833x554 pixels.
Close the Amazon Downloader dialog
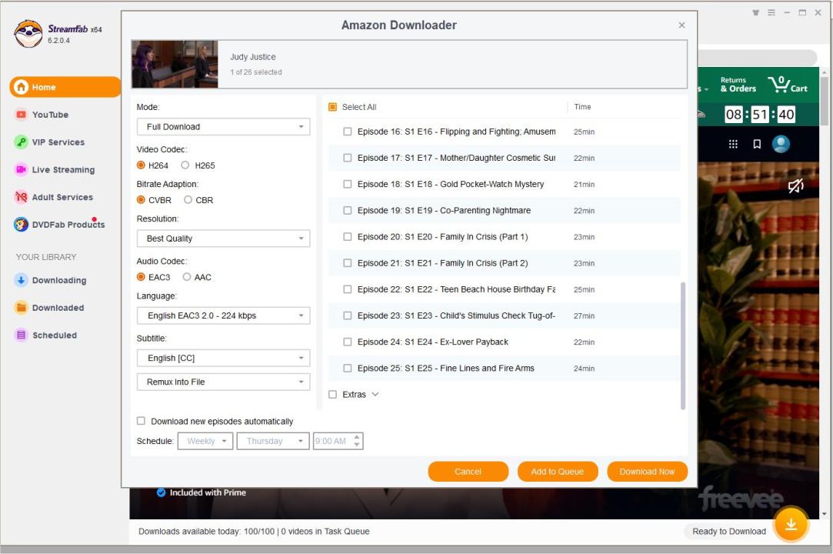pos(681,25)
